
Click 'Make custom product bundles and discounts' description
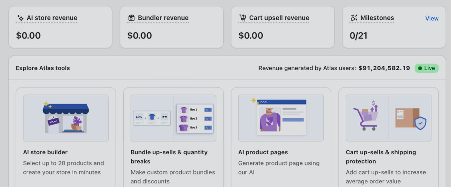tap(173, 177)
